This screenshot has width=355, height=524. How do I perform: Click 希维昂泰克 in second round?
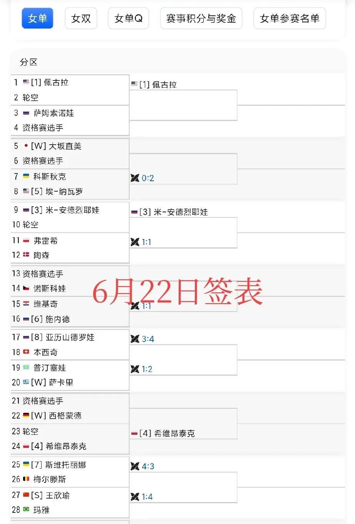pos(174,433)
